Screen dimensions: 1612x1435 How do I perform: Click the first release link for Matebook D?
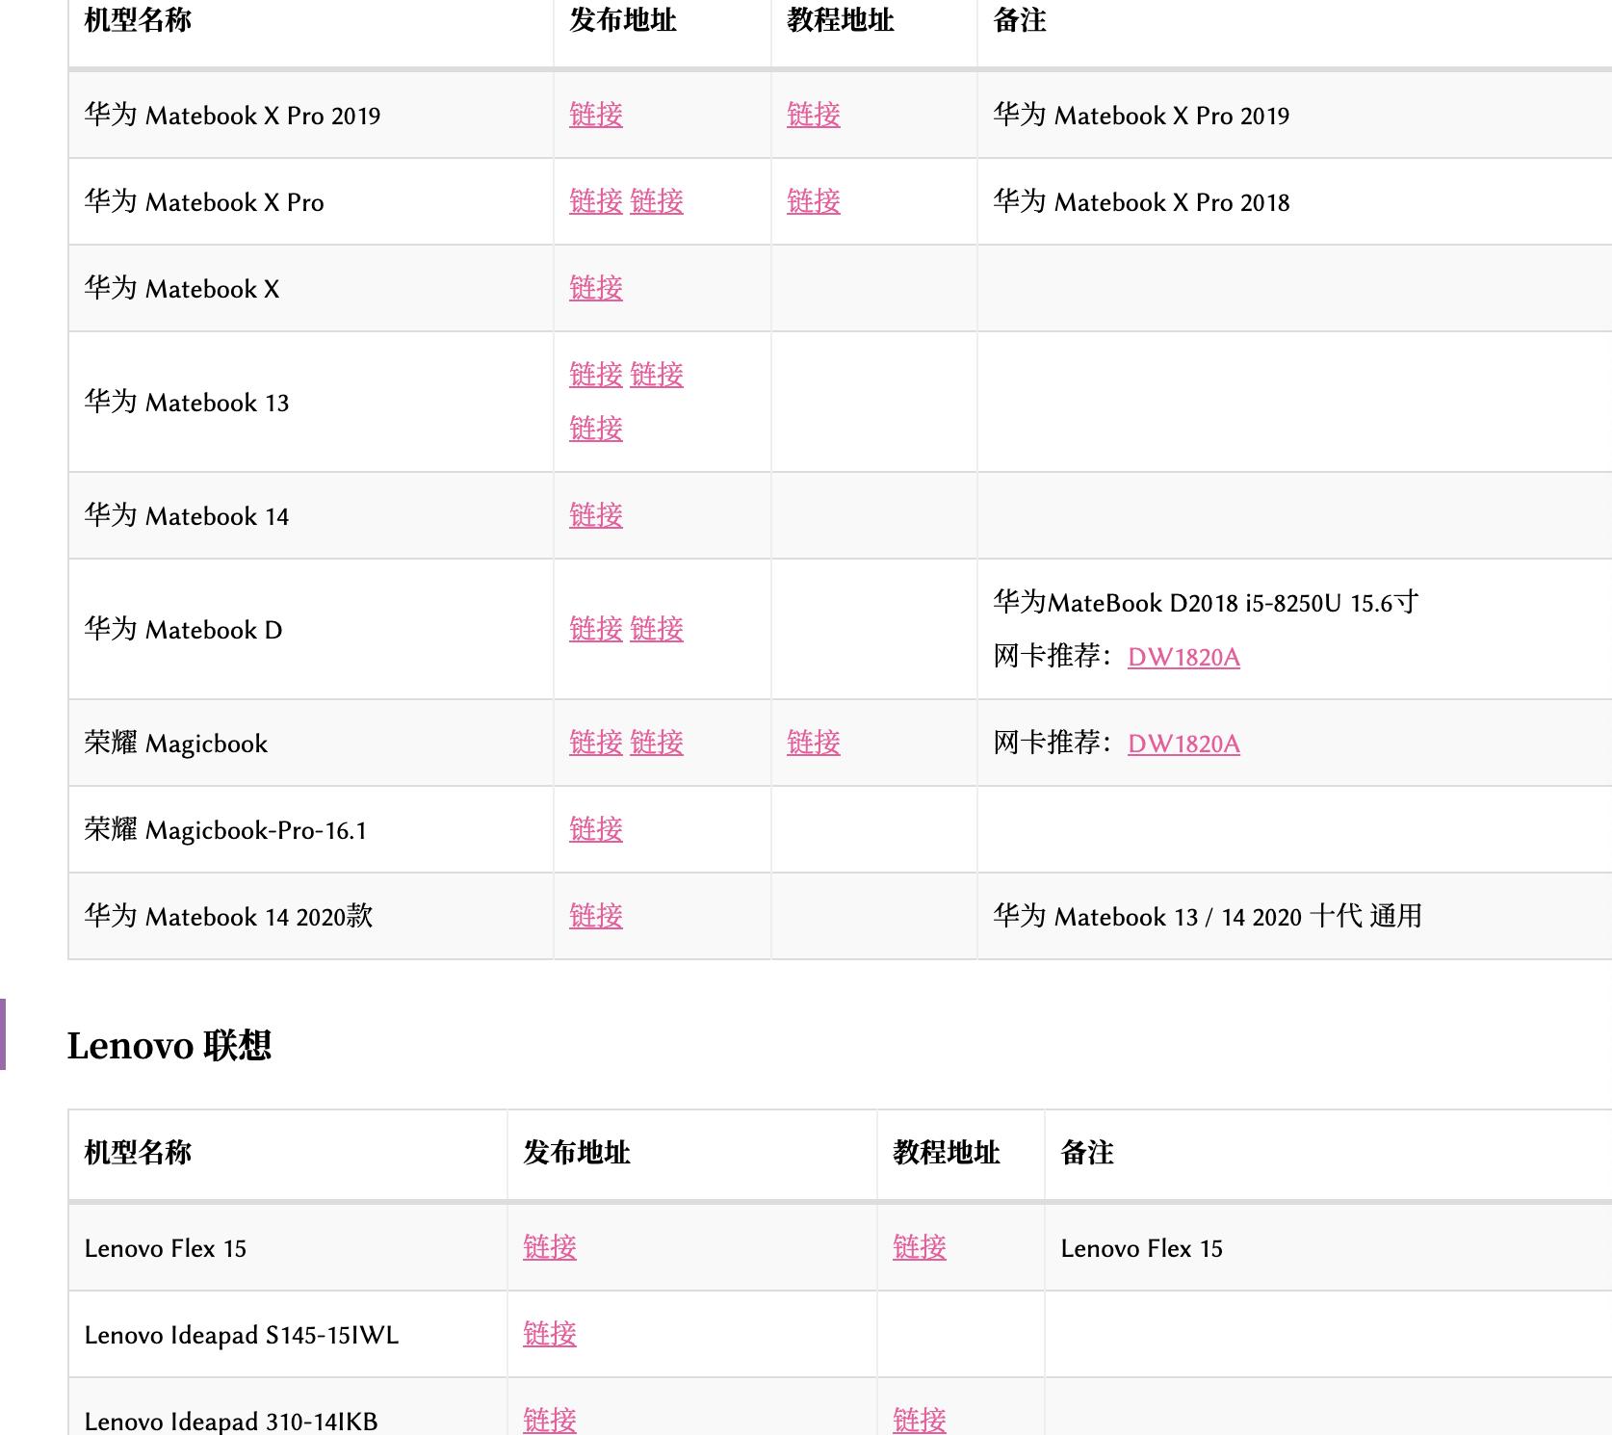click(596, 630)
